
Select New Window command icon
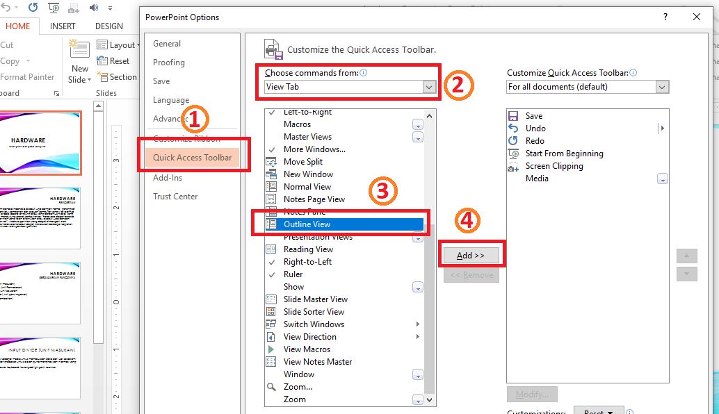tap(271, 174)
